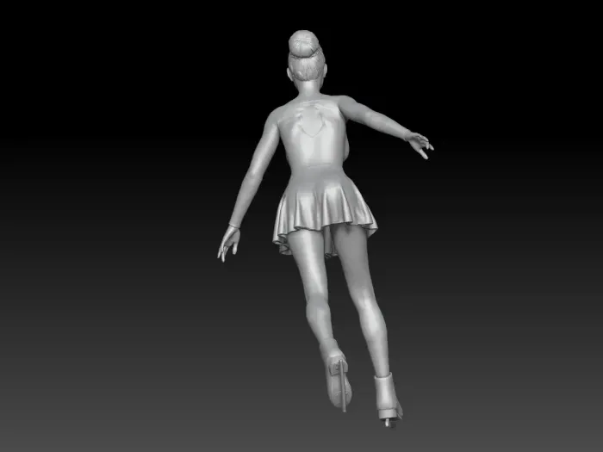This screenshot has height=452, width=603.
Task: Select the raised left skate blade
Action: click(342, 386)
